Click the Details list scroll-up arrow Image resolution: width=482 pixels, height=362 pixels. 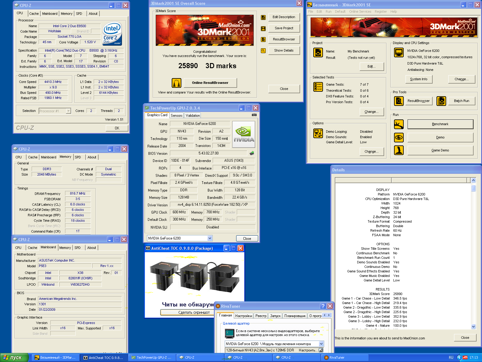tap(473, 180)
